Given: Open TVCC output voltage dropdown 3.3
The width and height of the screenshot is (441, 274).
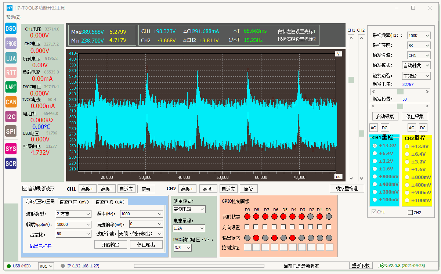Looking at the screenshot, I should pyautogui.click(x=182, y=248).
